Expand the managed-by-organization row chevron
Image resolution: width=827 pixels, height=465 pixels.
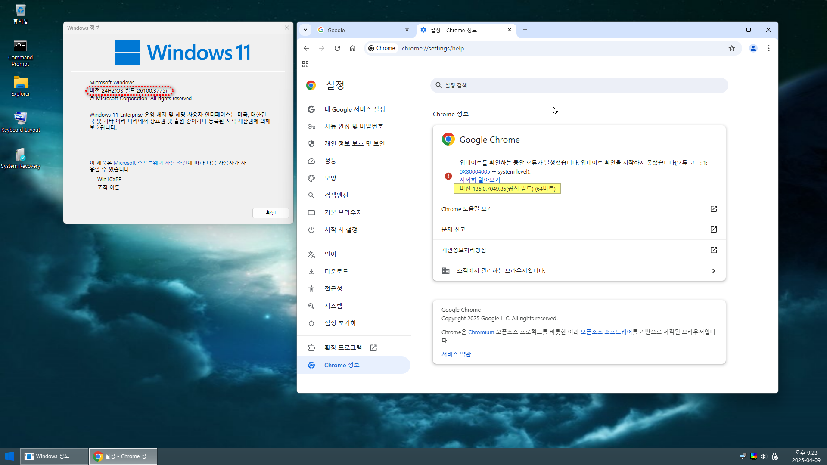coord(713,271)
